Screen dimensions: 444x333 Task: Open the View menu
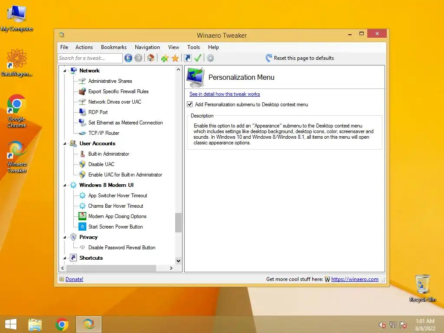(x=173, y=47)
